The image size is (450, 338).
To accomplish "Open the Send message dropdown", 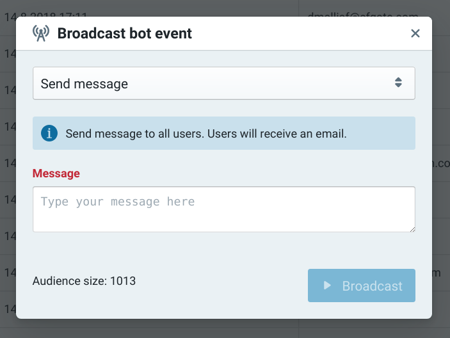I will pos(223,83).
